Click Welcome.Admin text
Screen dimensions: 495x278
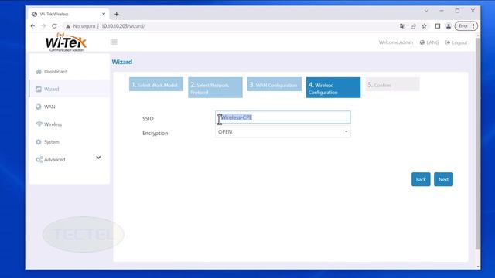click(x=396, y=42)
